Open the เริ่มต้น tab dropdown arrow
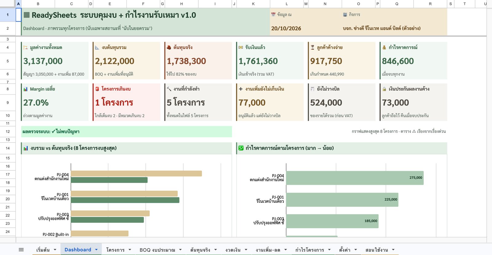Image resolution: width=492 pixels, height=255 pixels. (x=55, y=250)
